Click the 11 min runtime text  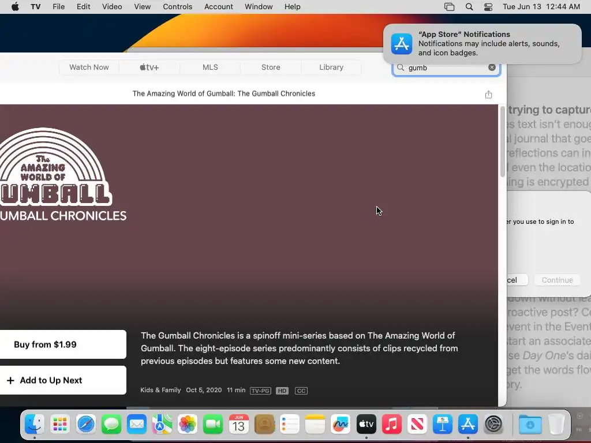point(236,391)
